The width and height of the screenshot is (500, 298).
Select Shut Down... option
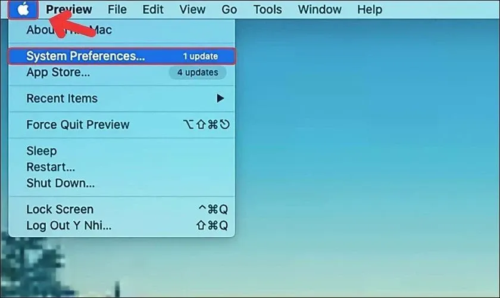(60, 183)
